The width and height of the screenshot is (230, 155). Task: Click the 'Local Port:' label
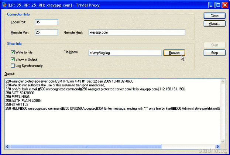point(18,22)
